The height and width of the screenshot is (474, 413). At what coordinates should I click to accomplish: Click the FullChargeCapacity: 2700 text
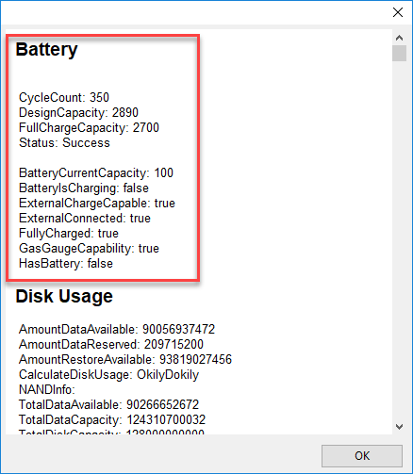point(89,127)
